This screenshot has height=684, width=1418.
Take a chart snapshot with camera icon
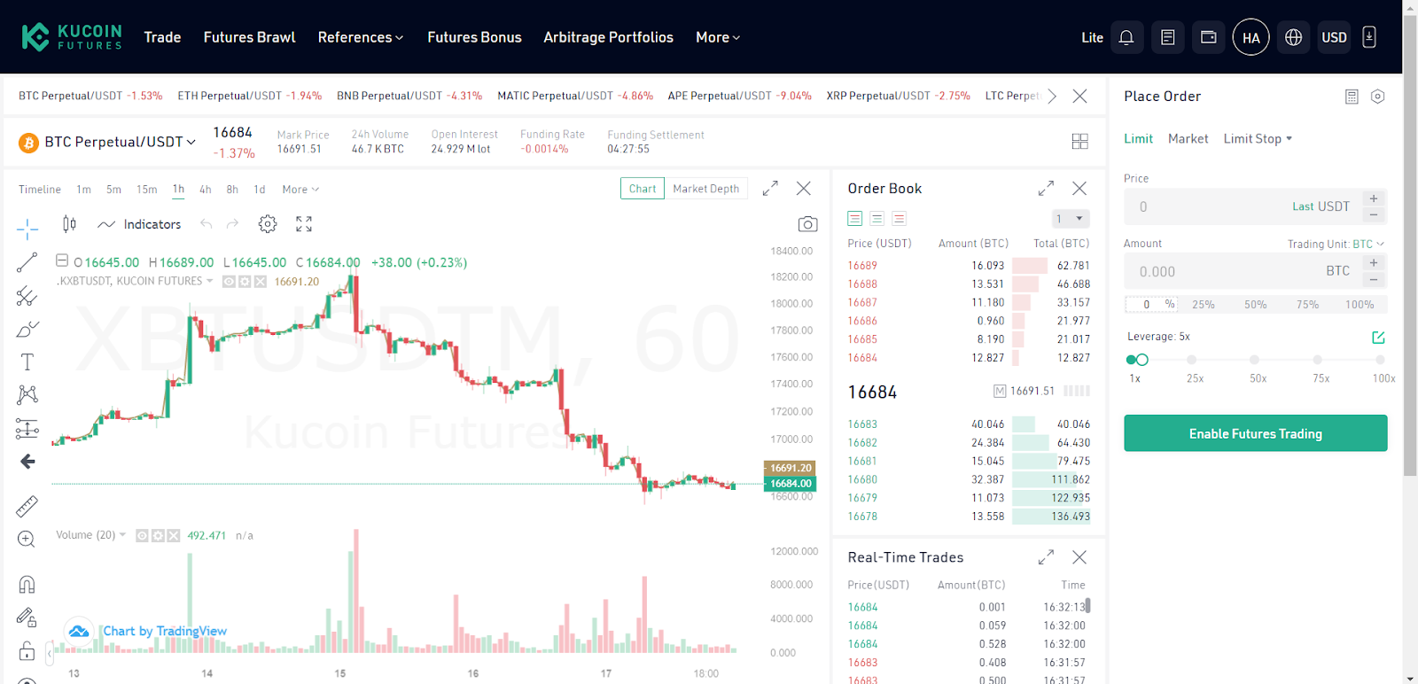(x=807, y=224)
